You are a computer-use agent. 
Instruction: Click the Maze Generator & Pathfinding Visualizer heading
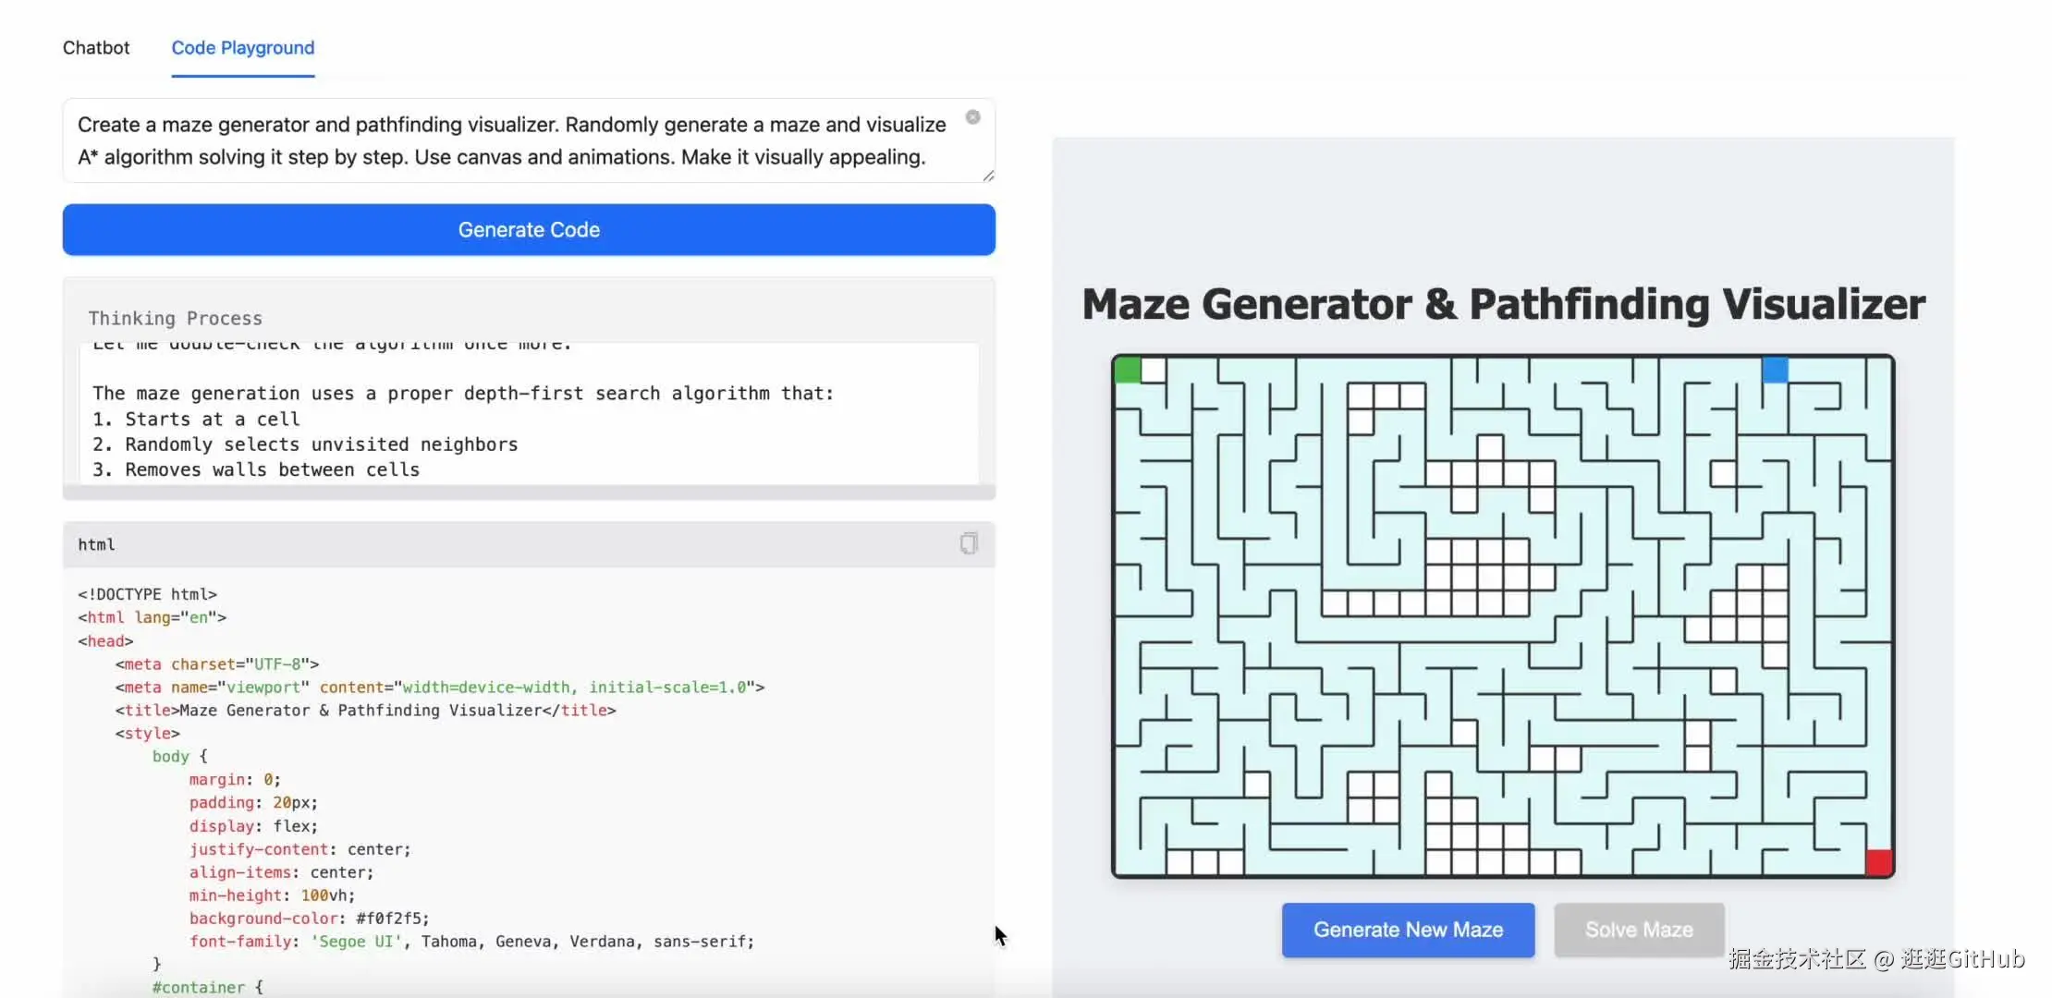[x=1503, y=305]
